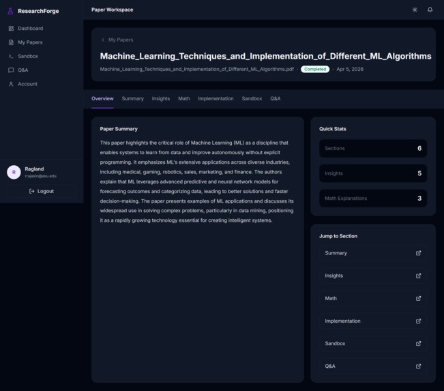Image resolution: width=444 pixels, height=391 pixels.
Task: Click the paper title heading Machine_Learning_Techniques
Action: [265, 56]
